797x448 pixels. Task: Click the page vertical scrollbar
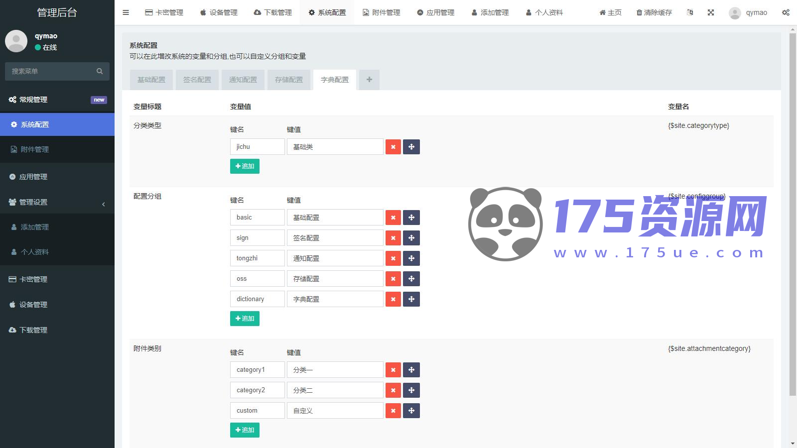(793, 214)
